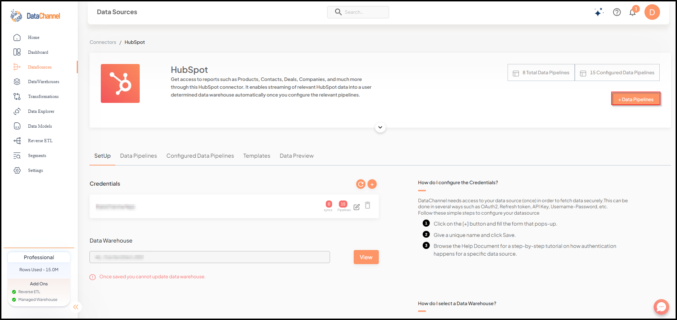Image resolution: width=677 pixels, height=320 pixels.
Task: Open the Transformations sidebar icon
Action: click(x=17, y=97)
